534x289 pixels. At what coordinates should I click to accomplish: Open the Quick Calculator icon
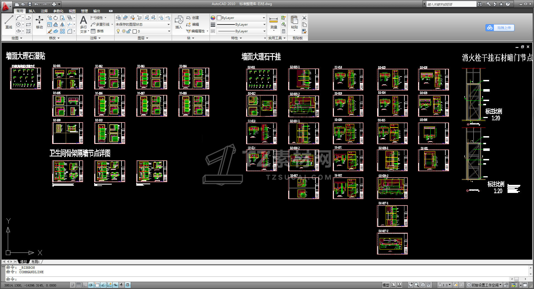point(284,31)
